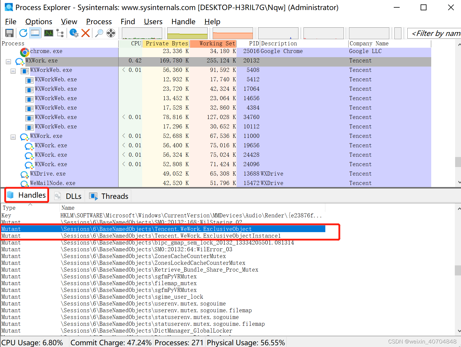Collapse the WXWorkWeb.exe PID 5408 tree node
Viewport: 461px width, 347px height.
click(x=13, y=71)
